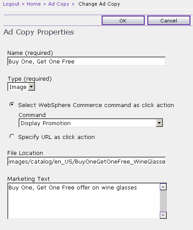Viewport: 193px width, 230px height.
Task: Click the OK button
Action: (123, 21)
